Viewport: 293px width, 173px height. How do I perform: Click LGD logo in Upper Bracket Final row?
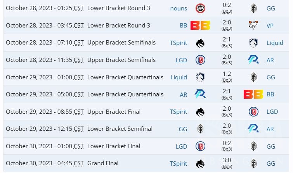[x=253, y=111]
